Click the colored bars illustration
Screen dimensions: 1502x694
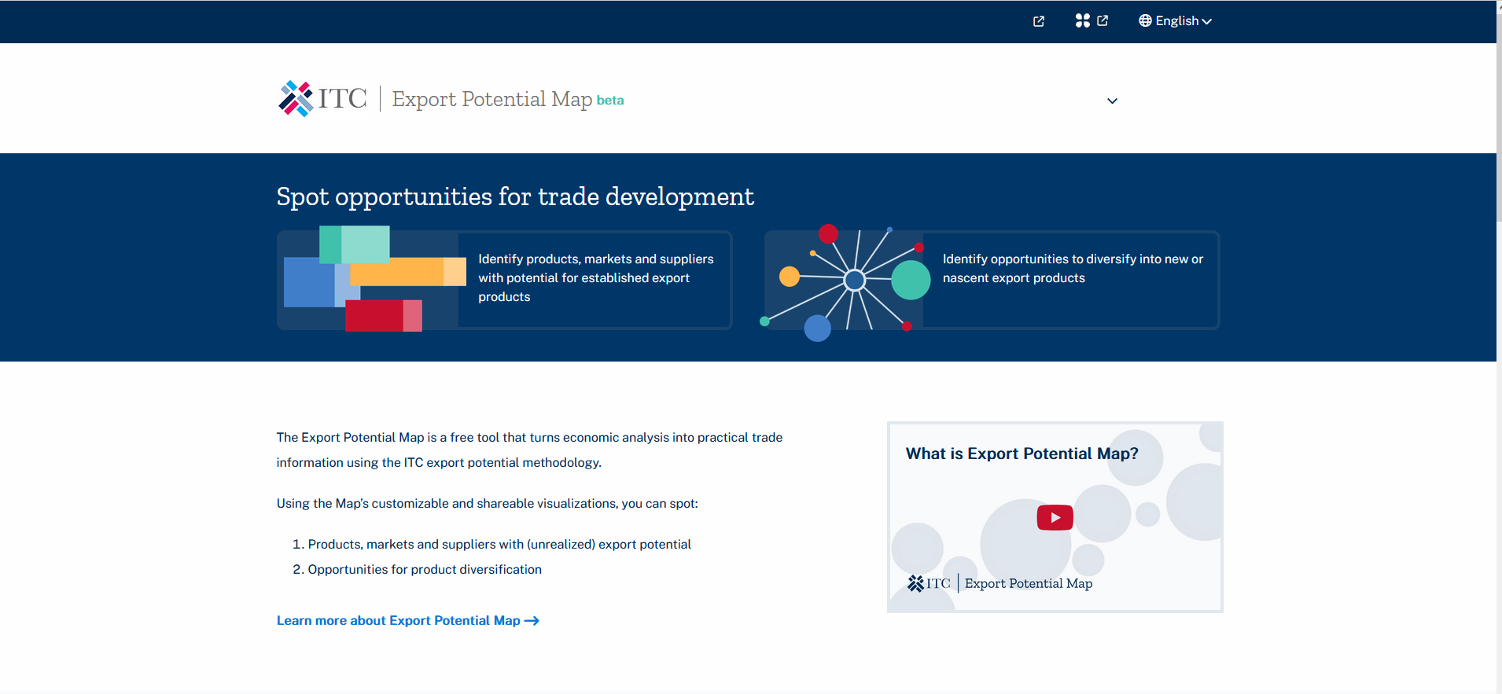374,278
